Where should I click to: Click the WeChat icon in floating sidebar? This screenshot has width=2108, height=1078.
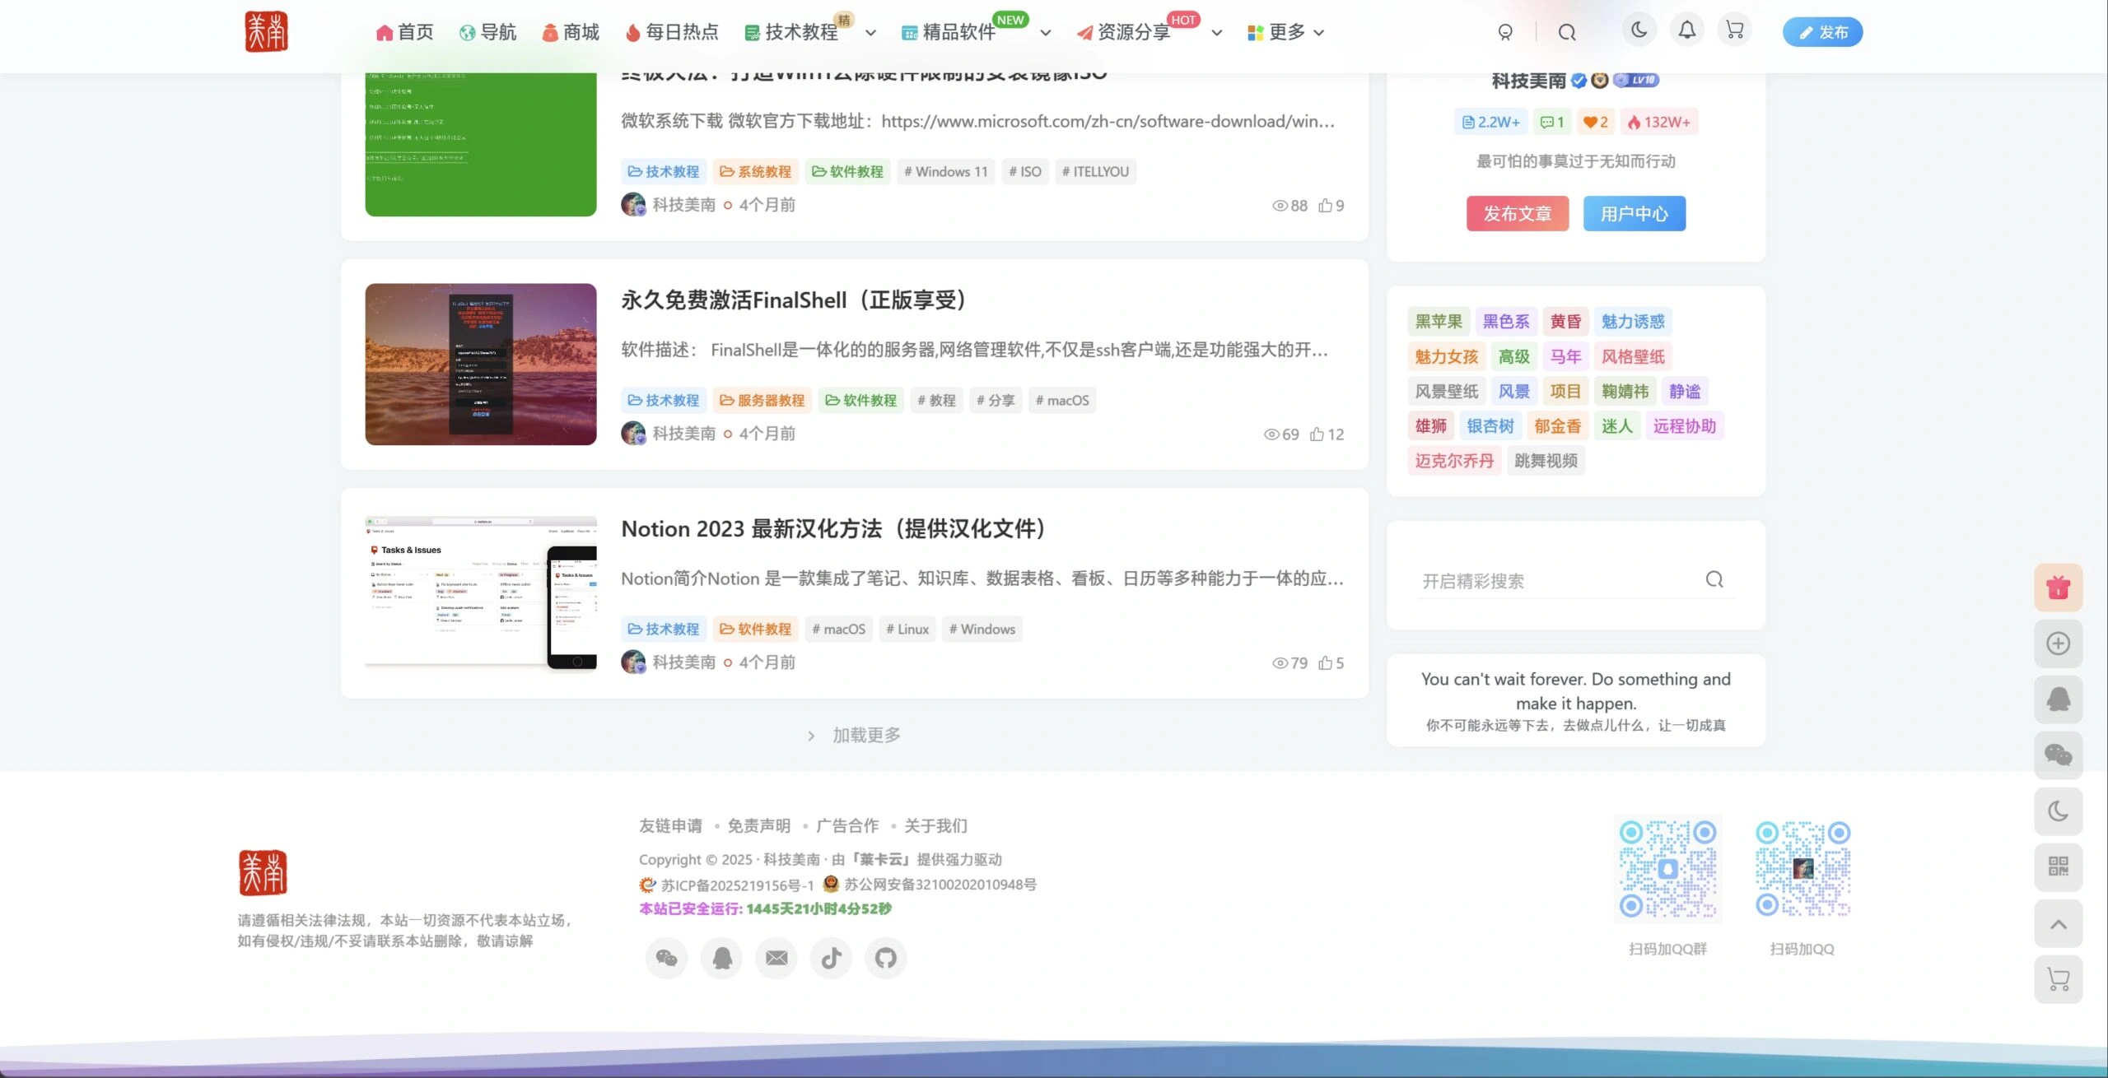(x=2057, y=755)
